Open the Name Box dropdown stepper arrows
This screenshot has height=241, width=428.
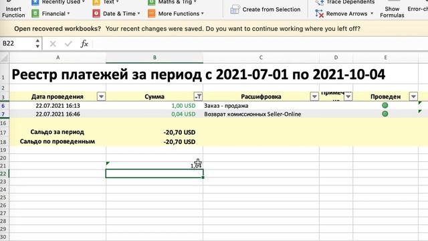[37, 44]
